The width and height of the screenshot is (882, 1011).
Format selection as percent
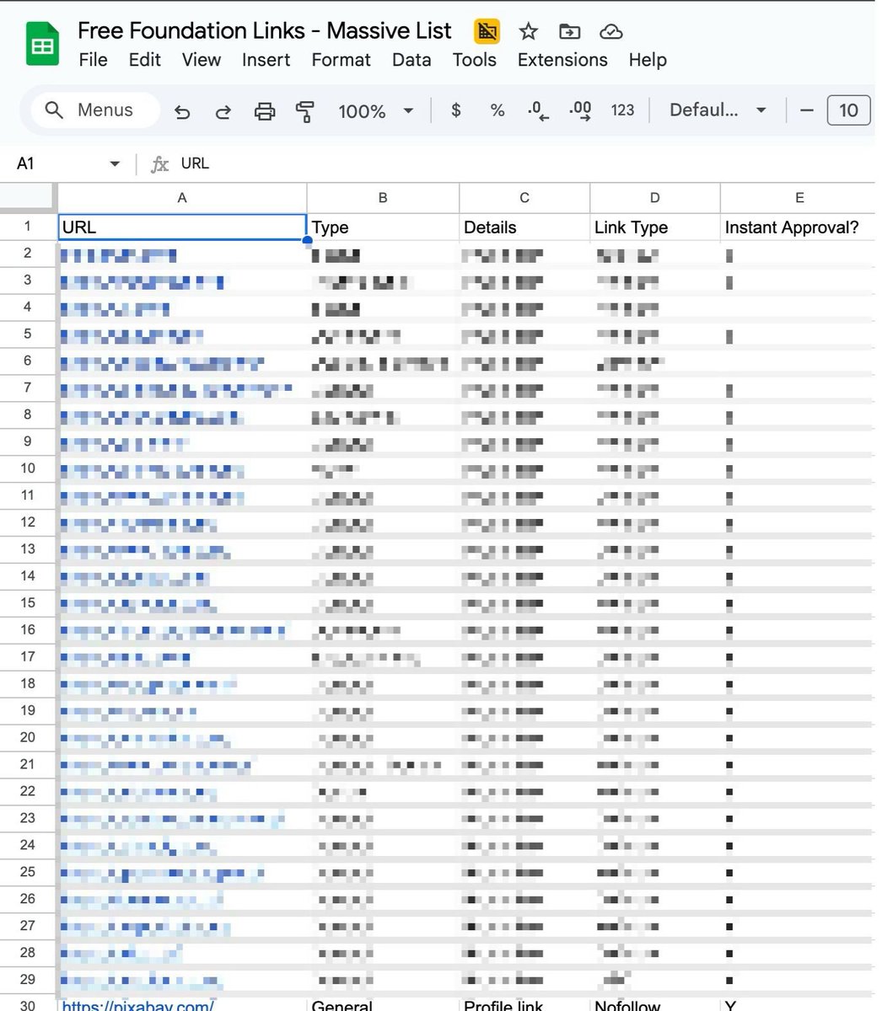pos(497,110)
